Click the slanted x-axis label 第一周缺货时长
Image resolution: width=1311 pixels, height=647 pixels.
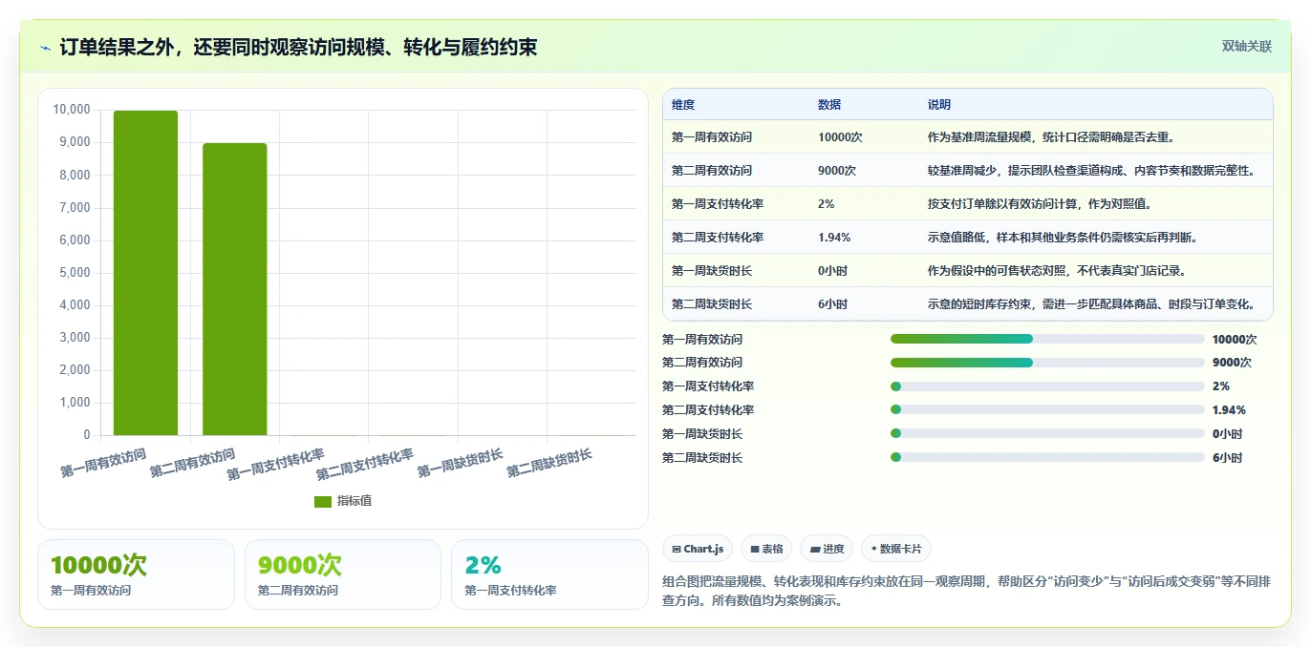[460, 464]
